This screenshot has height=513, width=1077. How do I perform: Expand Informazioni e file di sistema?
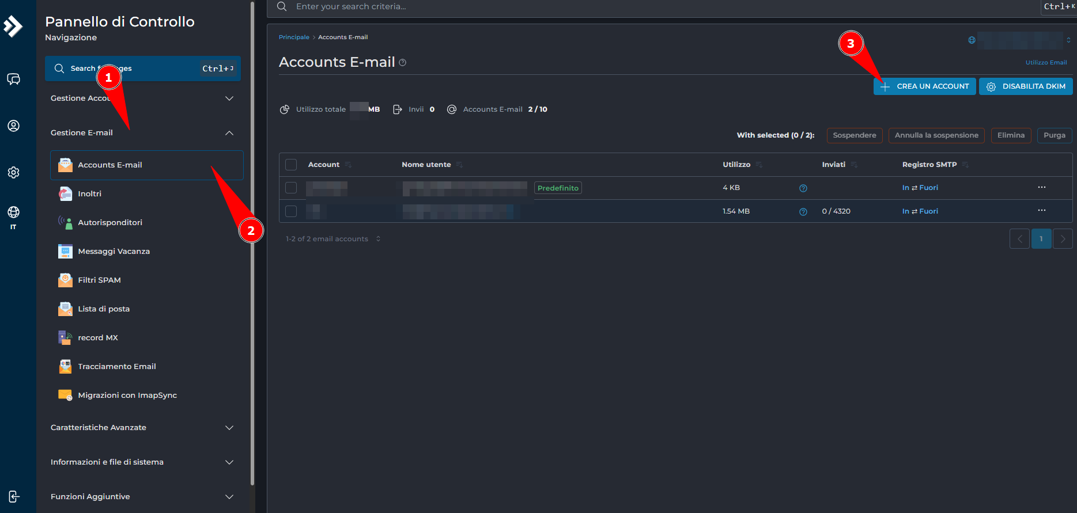click(x=143, y=462)
